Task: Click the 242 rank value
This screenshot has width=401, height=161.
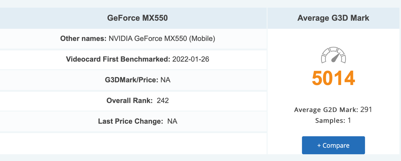Action: (163, 100)
